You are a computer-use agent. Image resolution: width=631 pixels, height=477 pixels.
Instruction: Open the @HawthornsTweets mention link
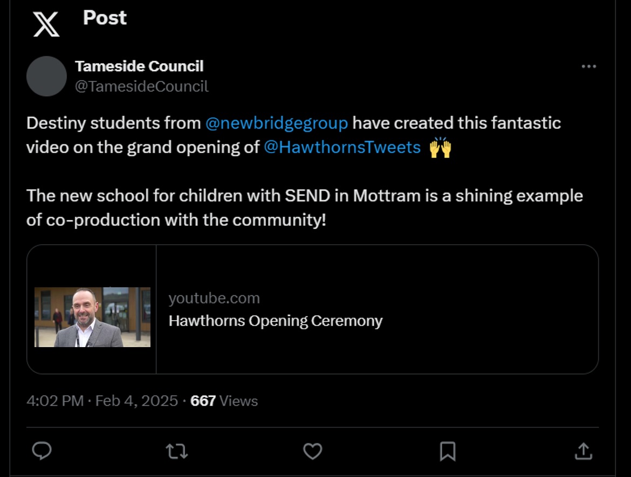342,147
